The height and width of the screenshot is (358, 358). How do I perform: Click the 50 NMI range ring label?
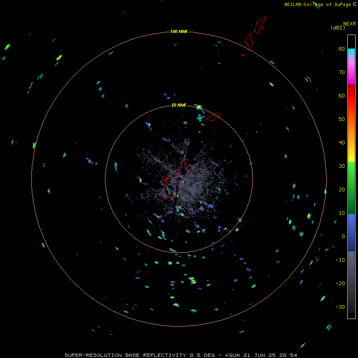179,105
